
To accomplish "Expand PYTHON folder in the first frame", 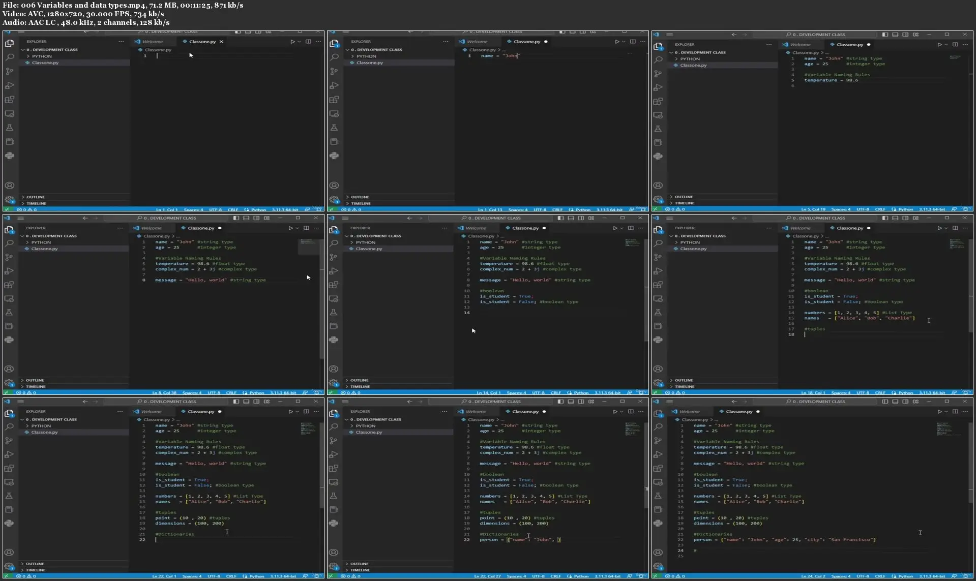I will pyautogui.click(x=42, y=56).
